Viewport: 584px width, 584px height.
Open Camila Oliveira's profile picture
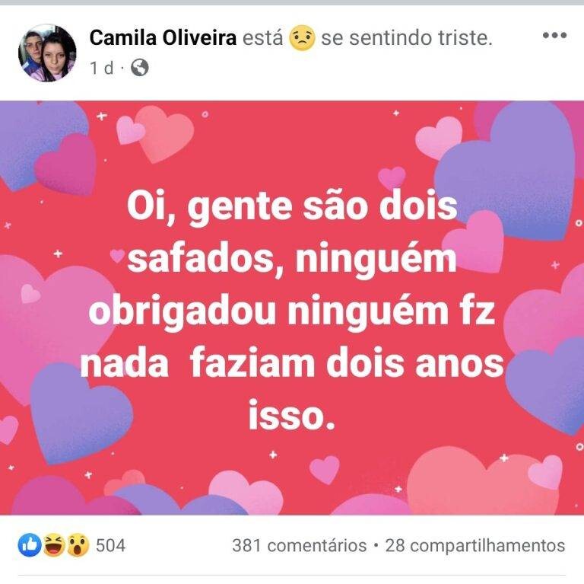[47, 53]
